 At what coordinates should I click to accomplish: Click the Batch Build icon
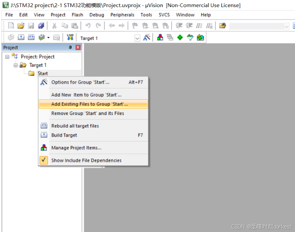(x=42, y=37)
